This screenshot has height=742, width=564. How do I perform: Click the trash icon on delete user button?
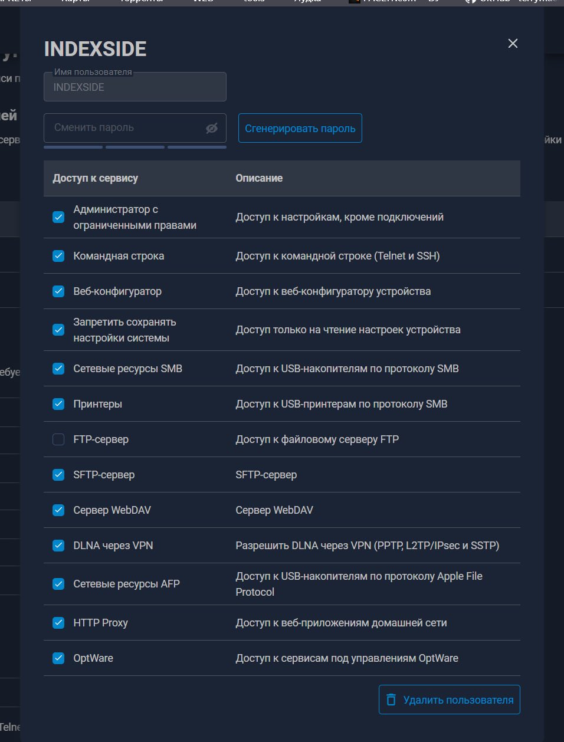tap(391, 700)
